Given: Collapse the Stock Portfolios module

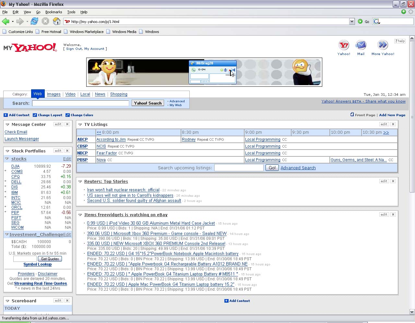Looking at the screenshot, I should point(7,151).
